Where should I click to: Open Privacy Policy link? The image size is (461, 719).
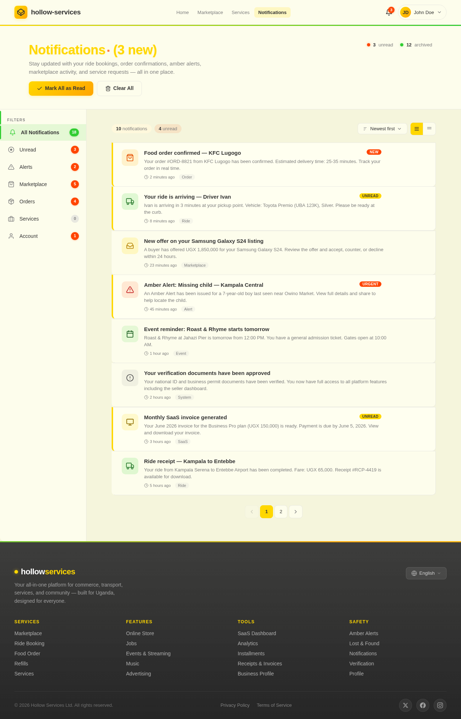[x=235, y=705]
